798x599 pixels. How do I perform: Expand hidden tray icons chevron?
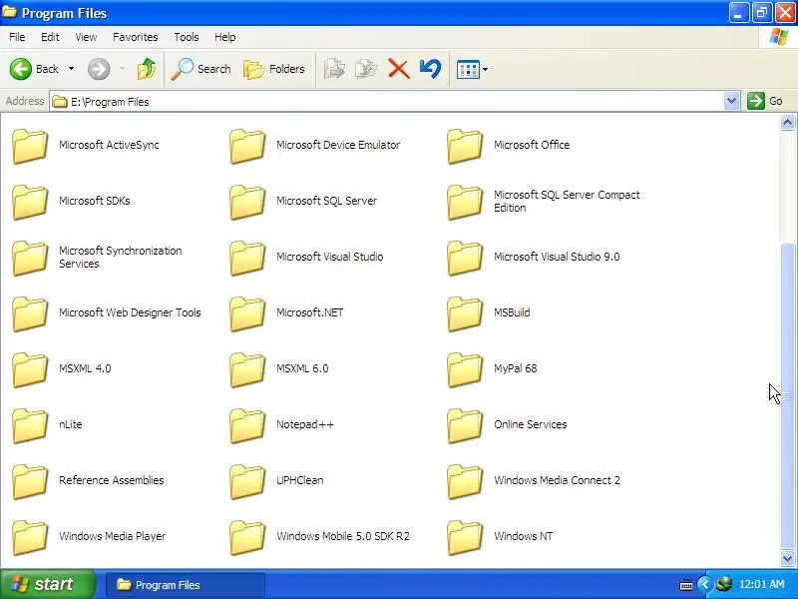(x=705, y=584)
